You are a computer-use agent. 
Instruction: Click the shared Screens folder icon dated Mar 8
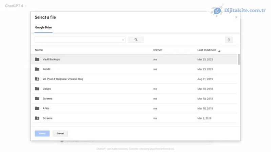tap(37, 118)
